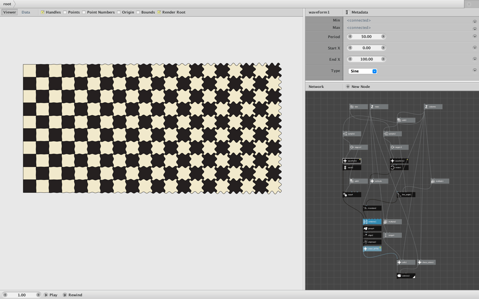This screenshot has height=299, width=479.
Task: Select the rendered colorize2 node
Action: coord(406,276)
